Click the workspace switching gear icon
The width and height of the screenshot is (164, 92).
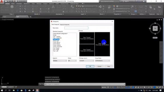pyautogui.click(x=145, y=87)
